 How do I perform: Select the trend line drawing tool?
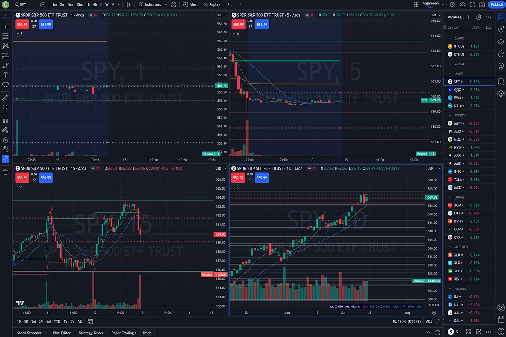[5, 27]
